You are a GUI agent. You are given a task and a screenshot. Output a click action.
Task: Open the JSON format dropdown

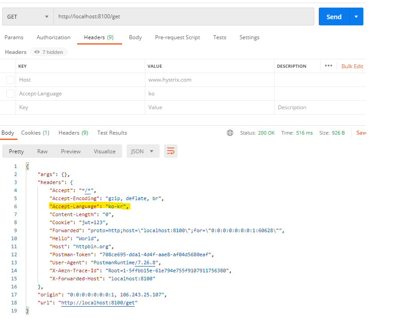click(x=143, y=151)
